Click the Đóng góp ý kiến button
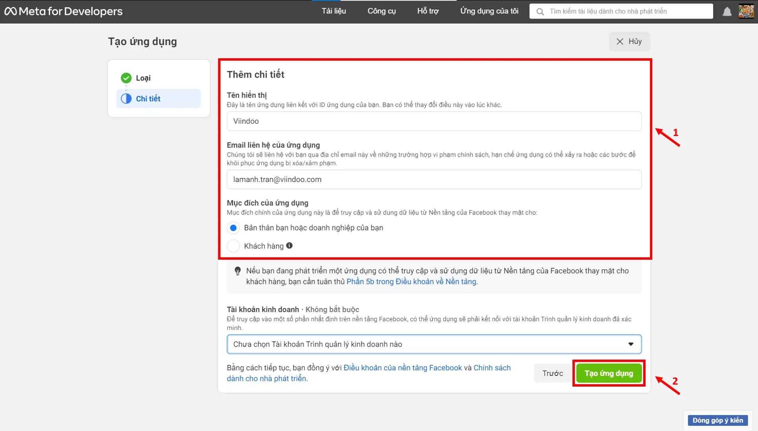Viewport: 758px width, 431px height. 717,420
